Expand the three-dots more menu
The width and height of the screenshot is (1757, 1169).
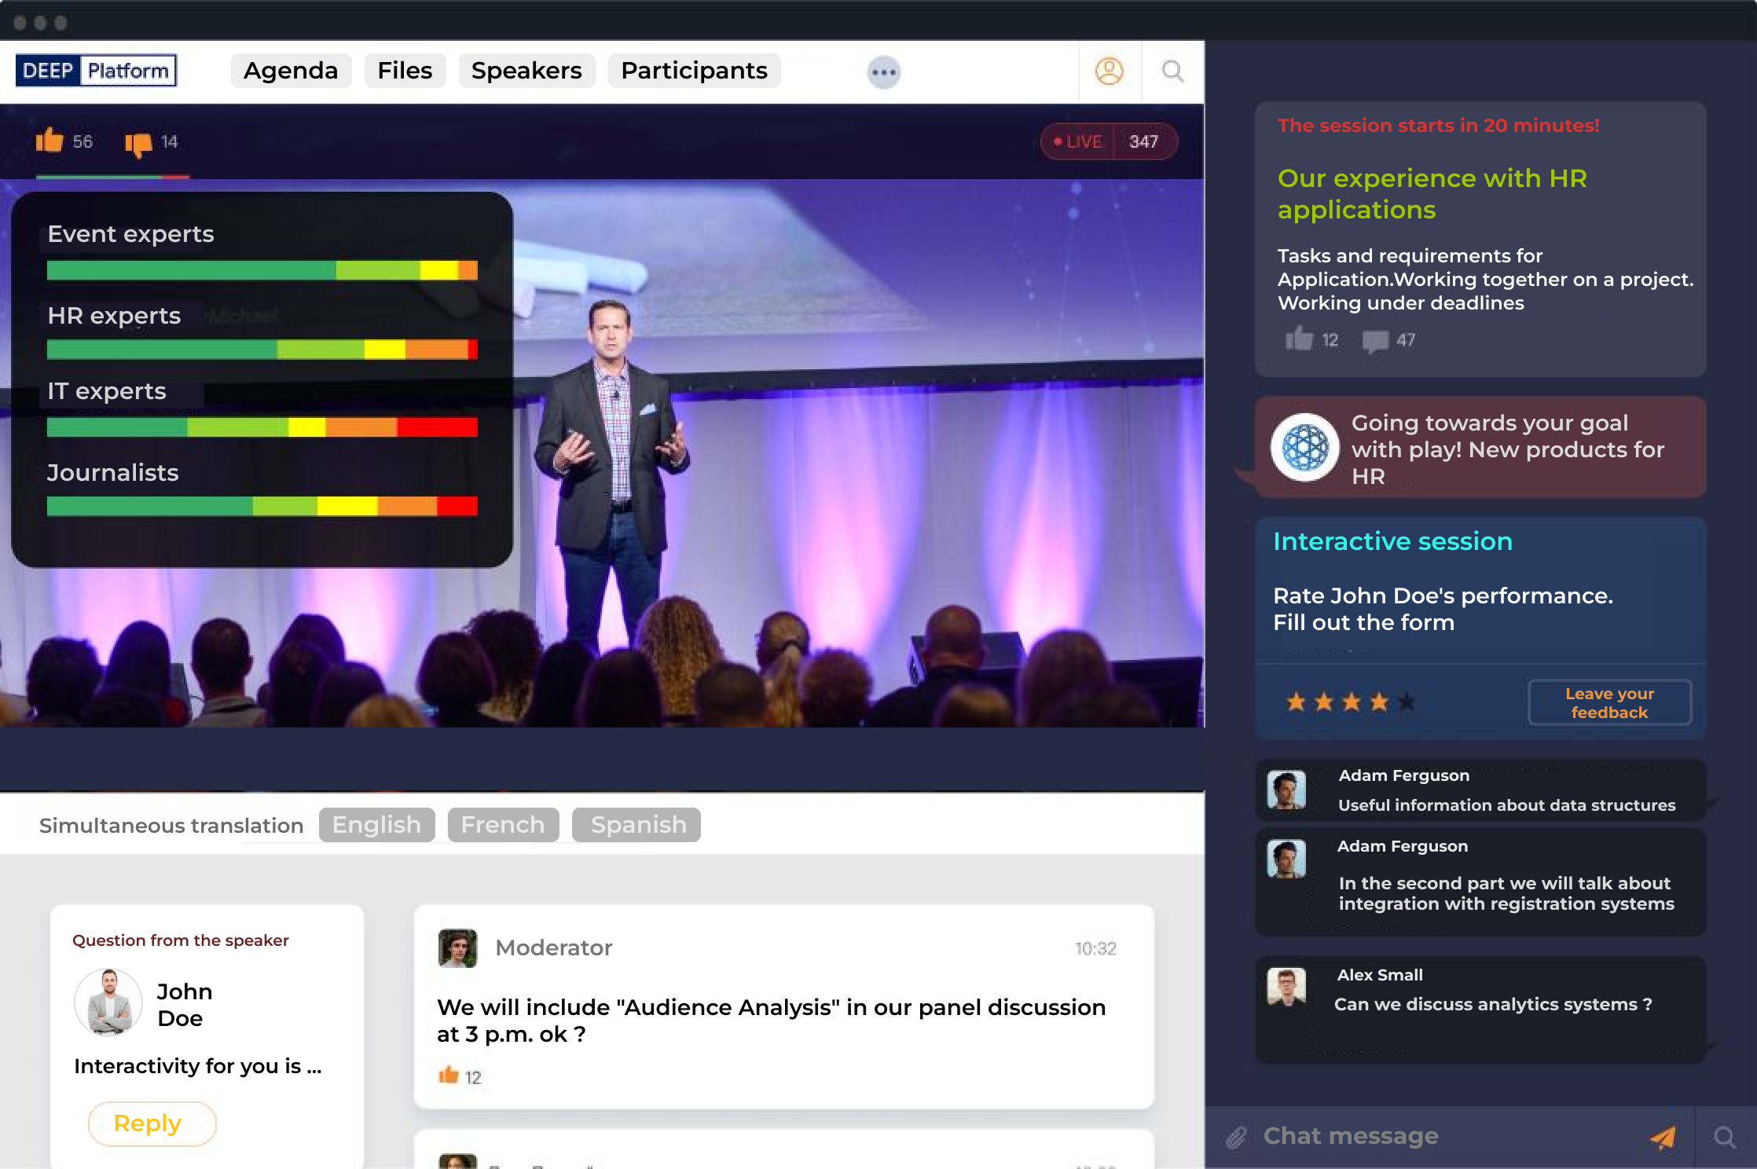tap(883, 72)
